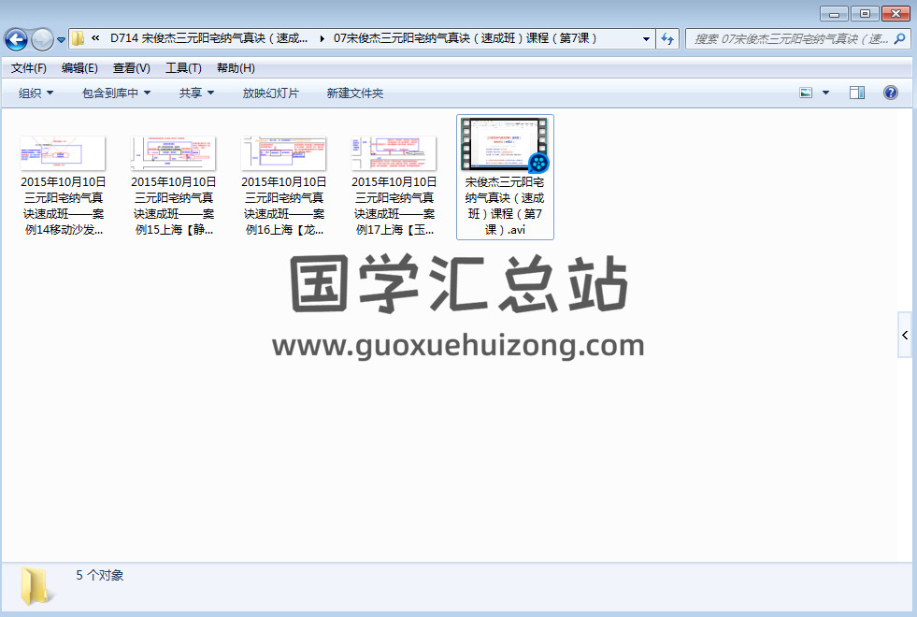This screenshot has height=617, width=917.
Task: Open recent locations dropdown beside Forward arrow
Action: coord(61,40)
